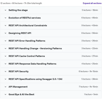
Task: Click 9 lectures 43min duration text
Action: coord(90,25)
